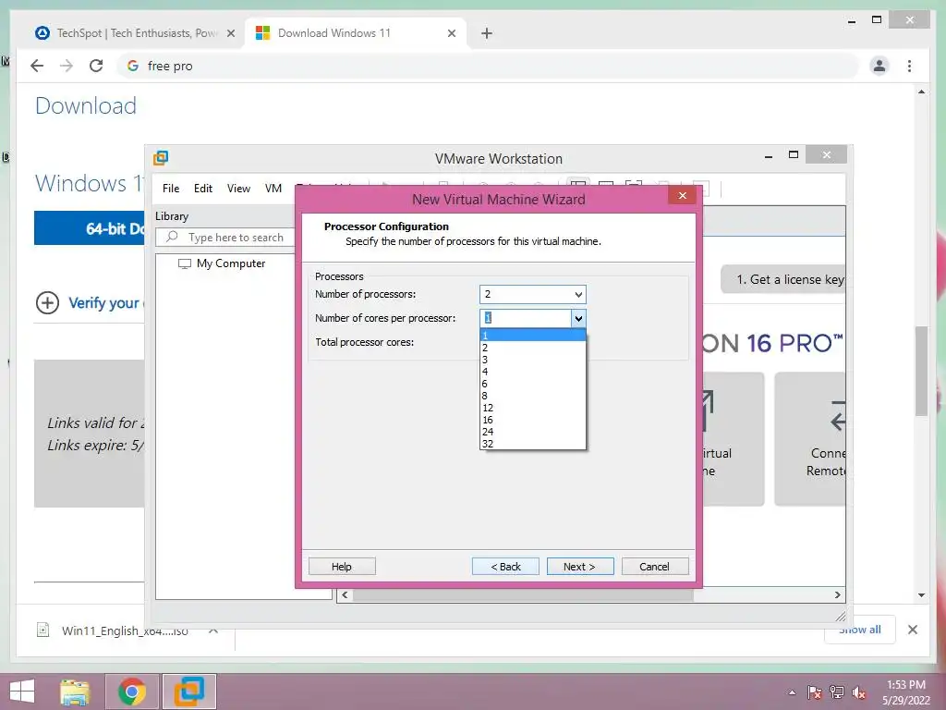Open the VMware Edit menu
This screenshot has height=710, width=946.
[202, 189]
